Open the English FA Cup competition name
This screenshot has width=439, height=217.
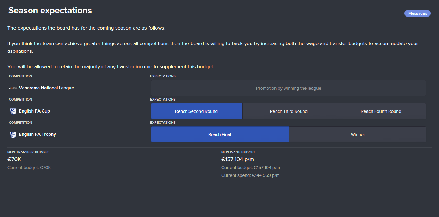pyautogui.click(x=35, y=111)
